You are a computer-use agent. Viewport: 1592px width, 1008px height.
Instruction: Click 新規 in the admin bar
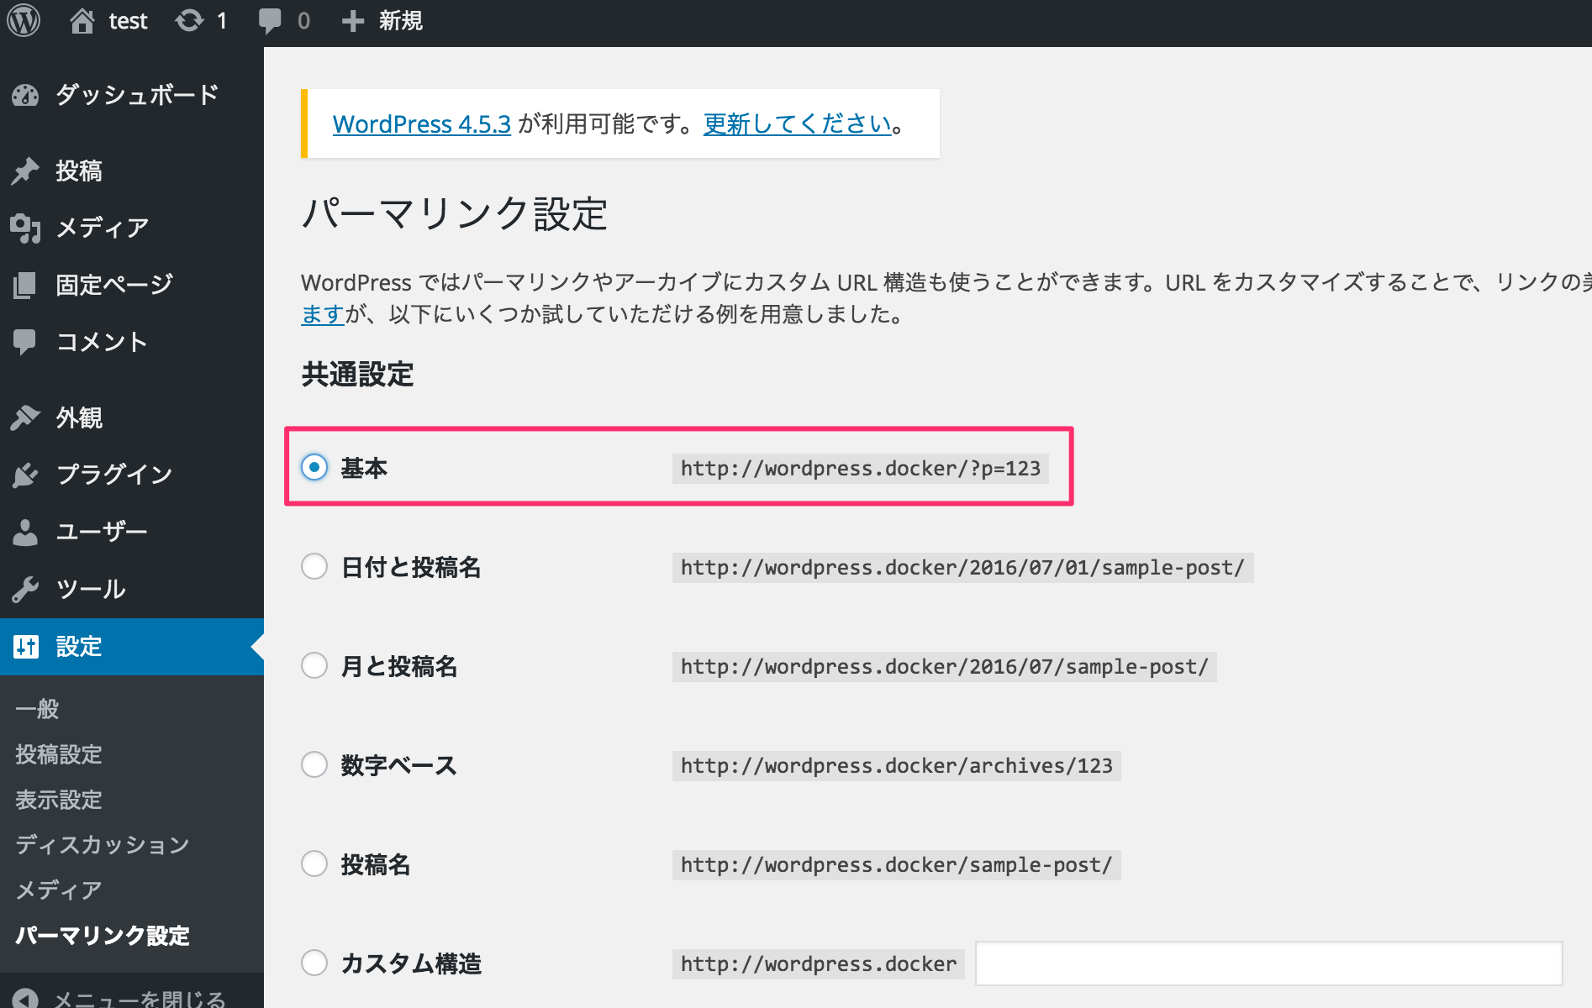[x=401, y=21]
